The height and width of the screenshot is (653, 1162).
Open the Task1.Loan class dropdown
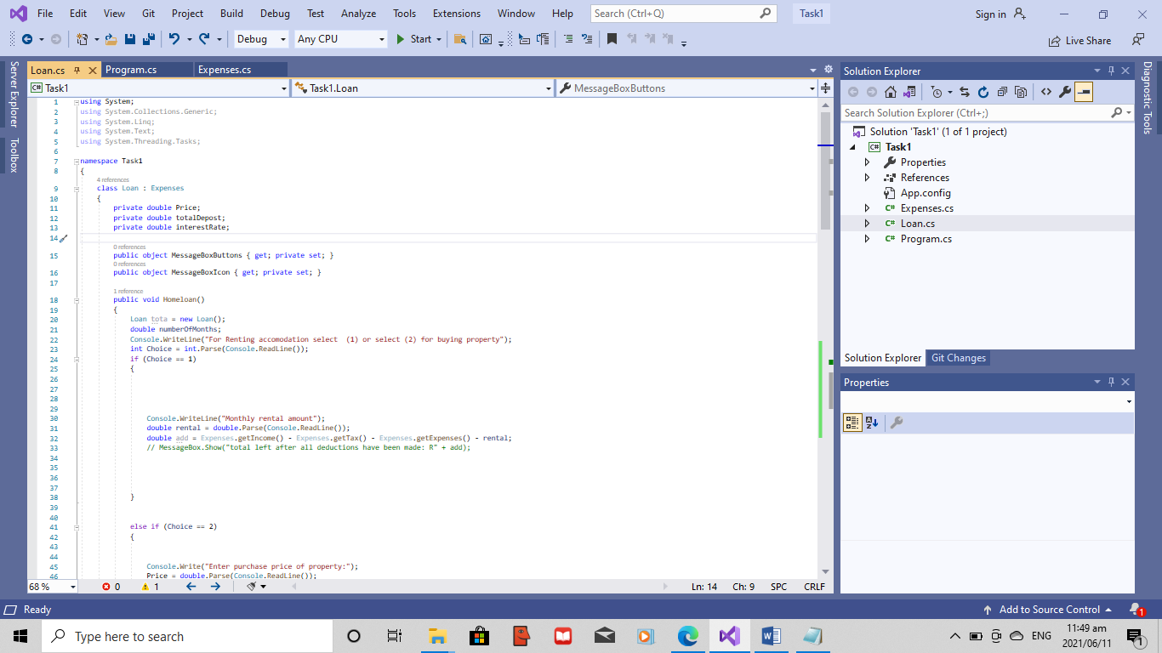[x=423, y=88]
